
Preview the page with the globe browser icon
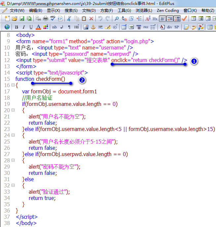[7, 27]
